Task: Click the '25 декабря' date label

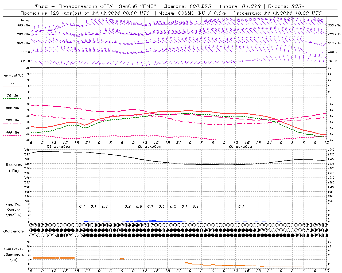Action: (149, 147)
